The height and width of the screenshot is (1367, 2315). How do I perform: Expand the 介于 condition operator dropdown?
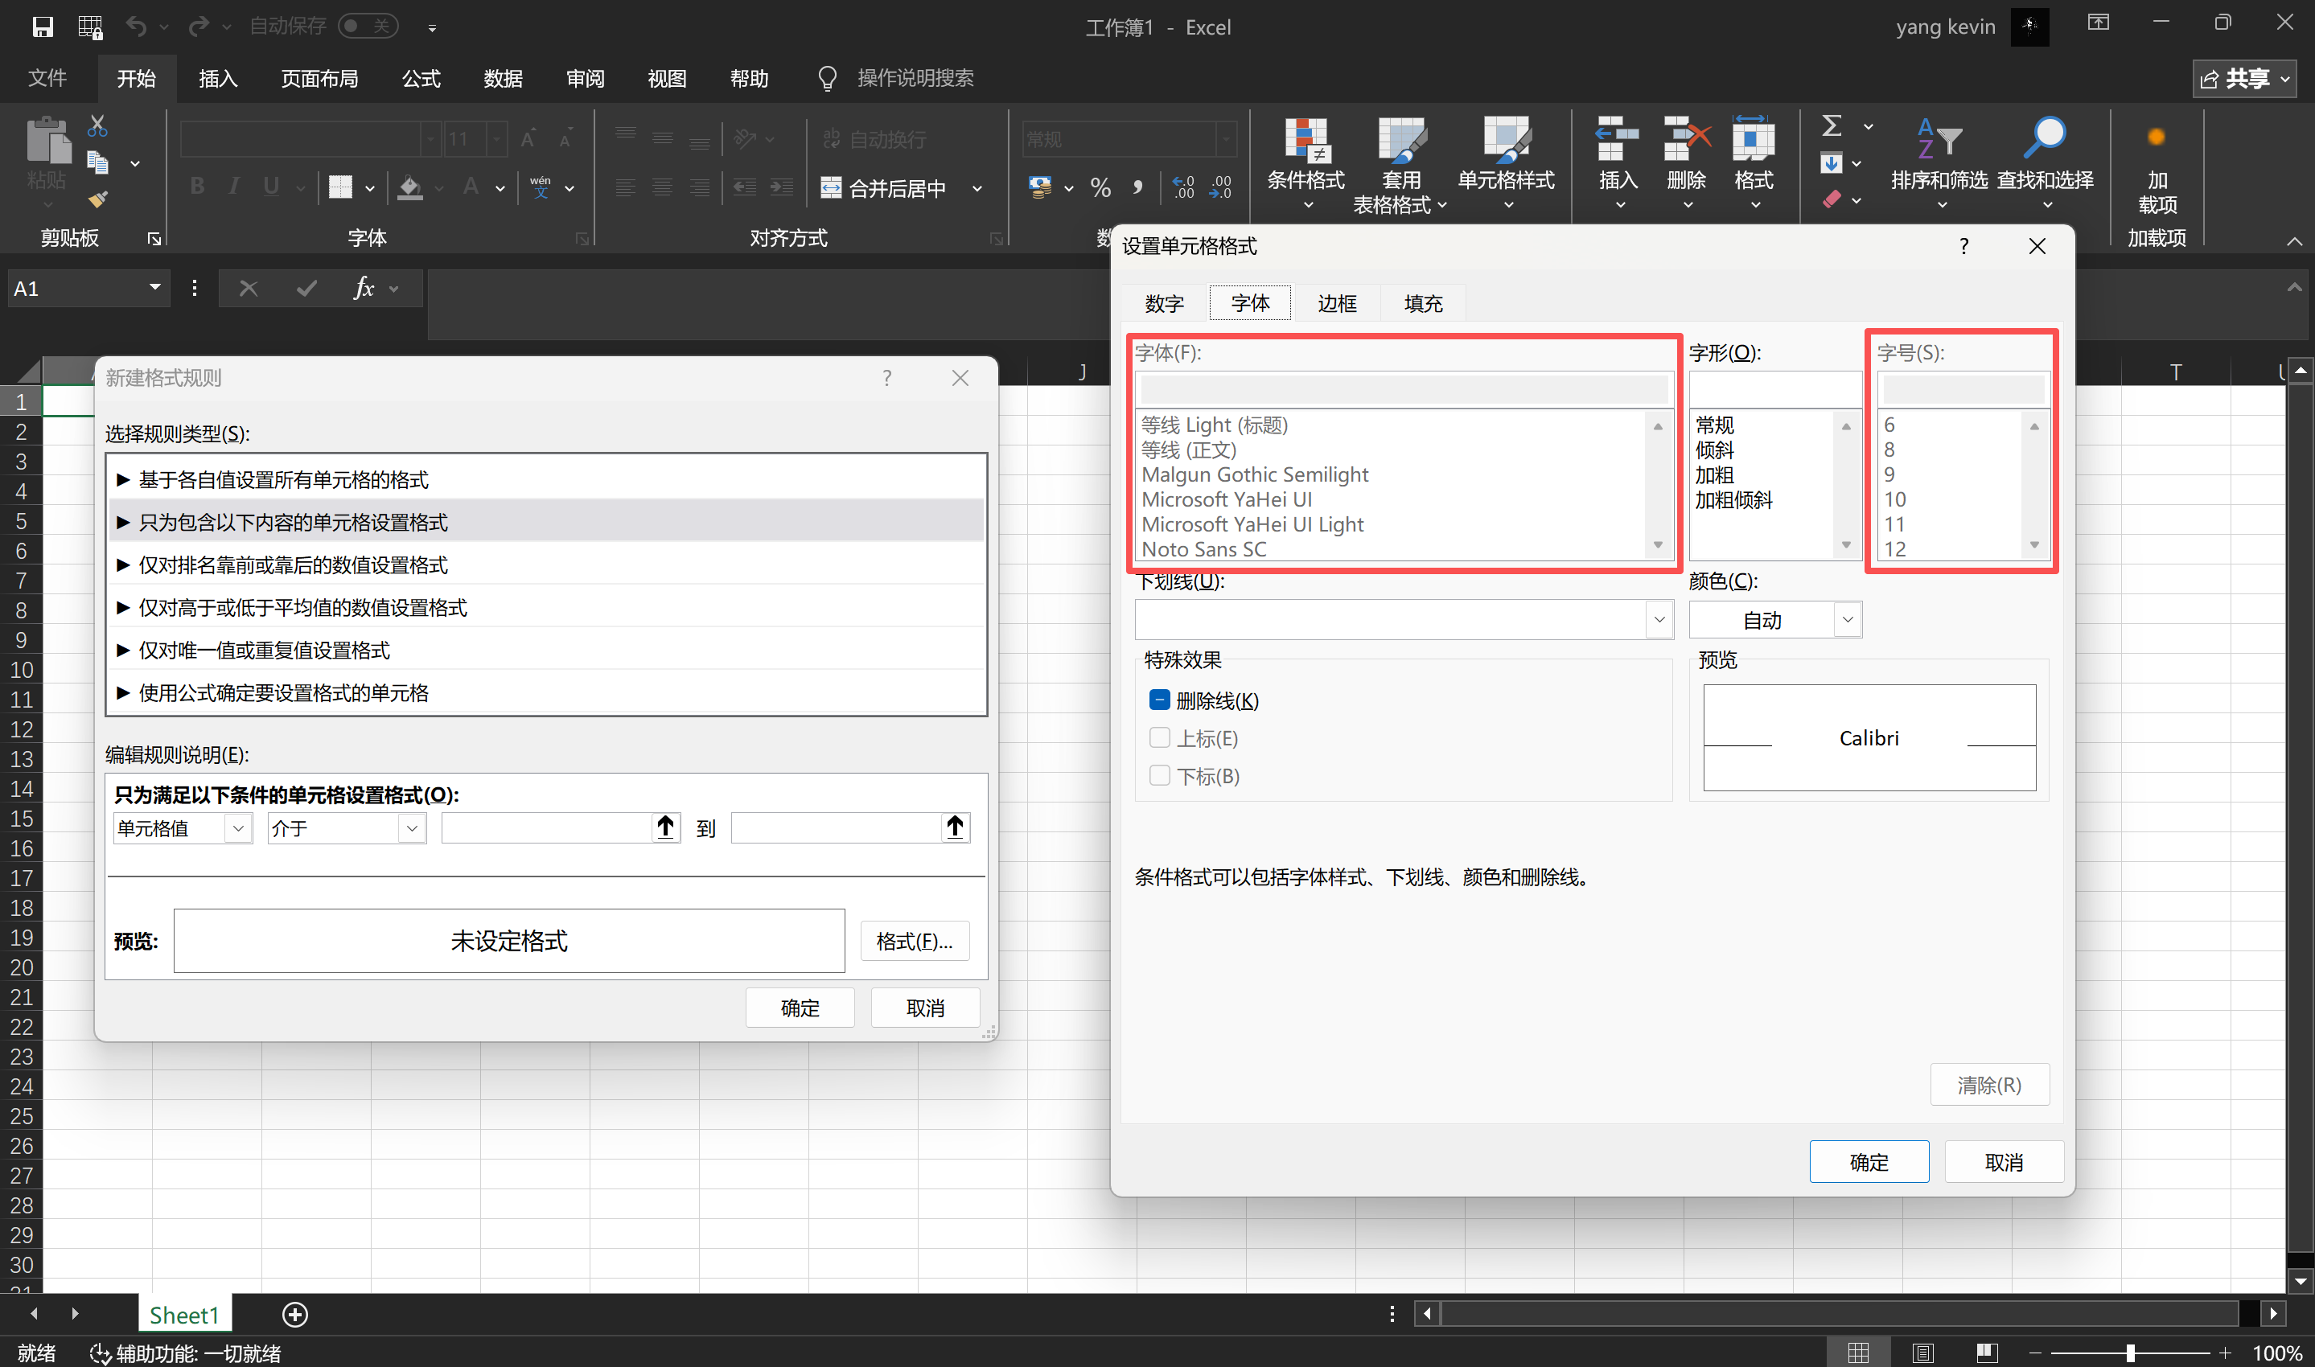412,828
